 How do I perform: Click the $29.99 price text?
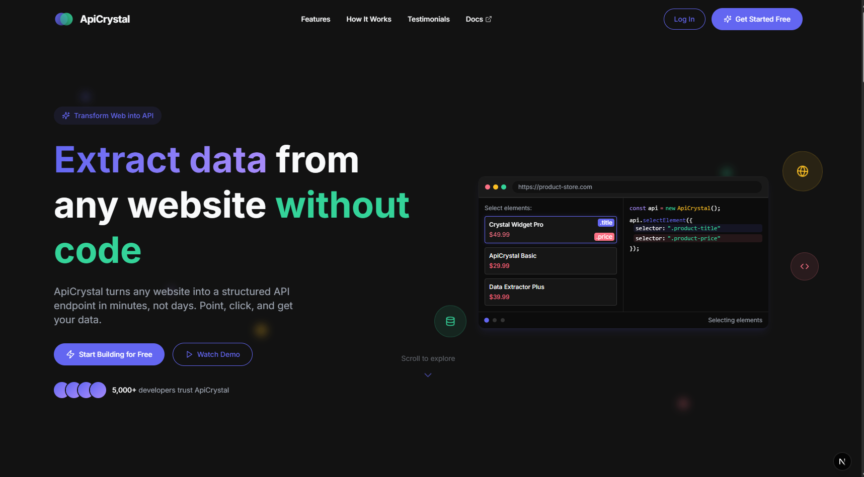pos(499,266)
